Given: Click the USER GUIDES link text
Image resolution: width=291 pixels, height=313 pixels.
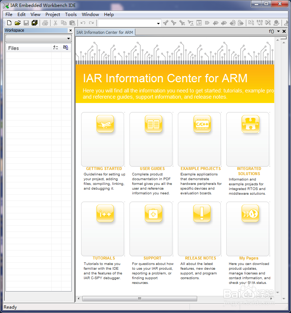Looking at the screenshot, I should 152,169.
